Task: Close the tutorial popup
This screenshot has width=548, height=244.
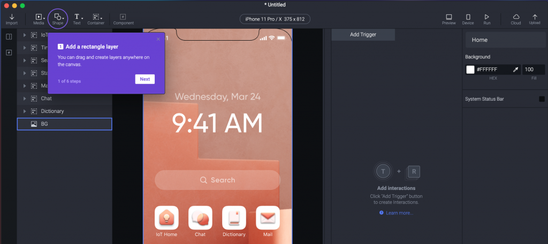Action: pos(158,39)
